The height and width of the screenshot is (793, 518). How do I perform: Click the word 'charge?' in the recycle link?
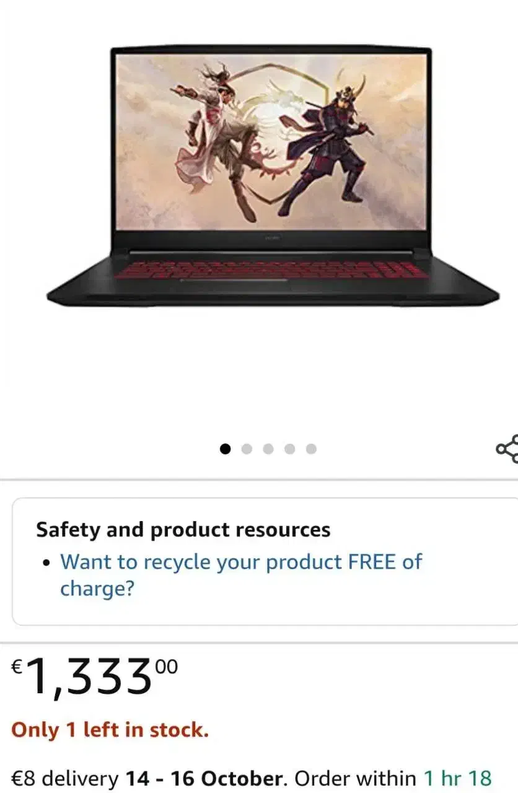pyautogui.click(x=97, y=588)
